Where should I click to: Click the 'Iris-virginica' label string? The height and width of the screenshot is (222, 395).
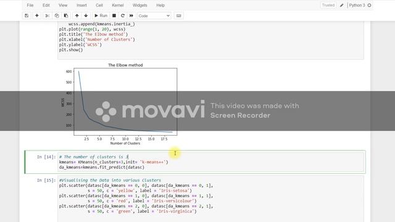pyautogui.click(x=175, y=211)
